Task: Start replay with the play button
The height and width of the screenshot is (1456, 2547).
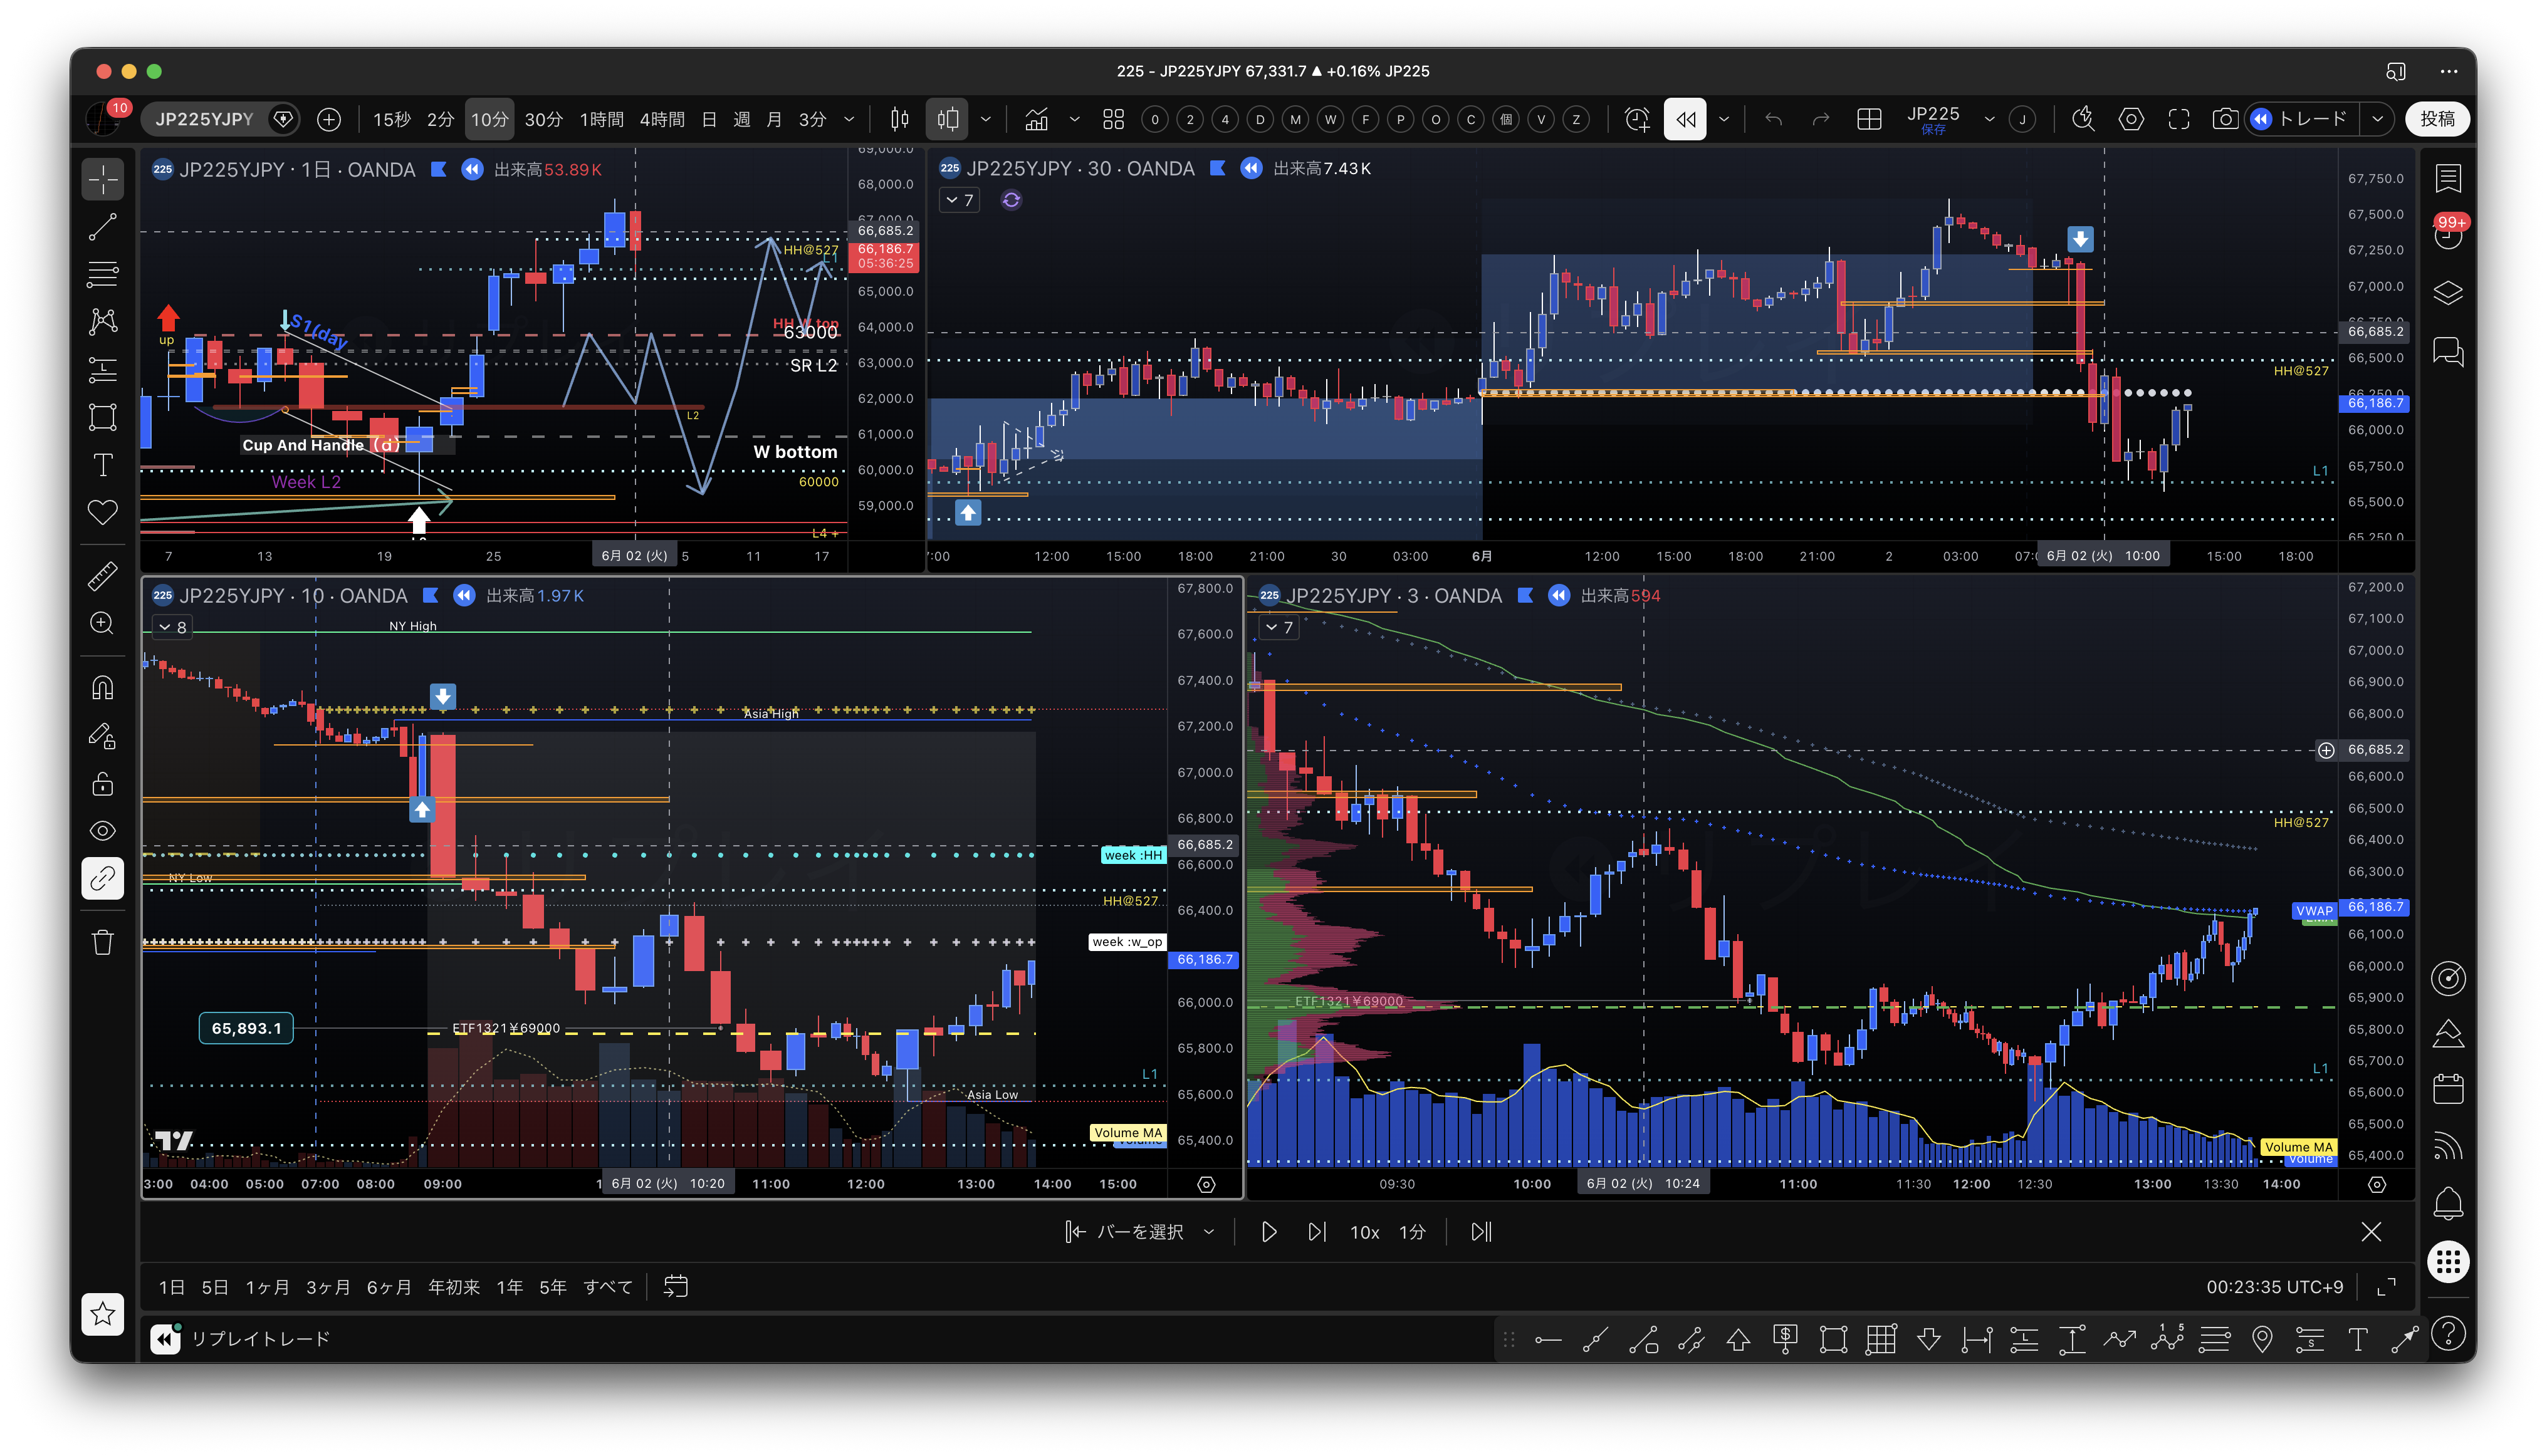Action: (x=1268, y=1232)
